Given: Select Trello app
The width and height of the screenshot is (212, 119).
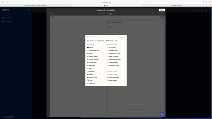Looking at the screenshot, I should (x=90, y=80).
